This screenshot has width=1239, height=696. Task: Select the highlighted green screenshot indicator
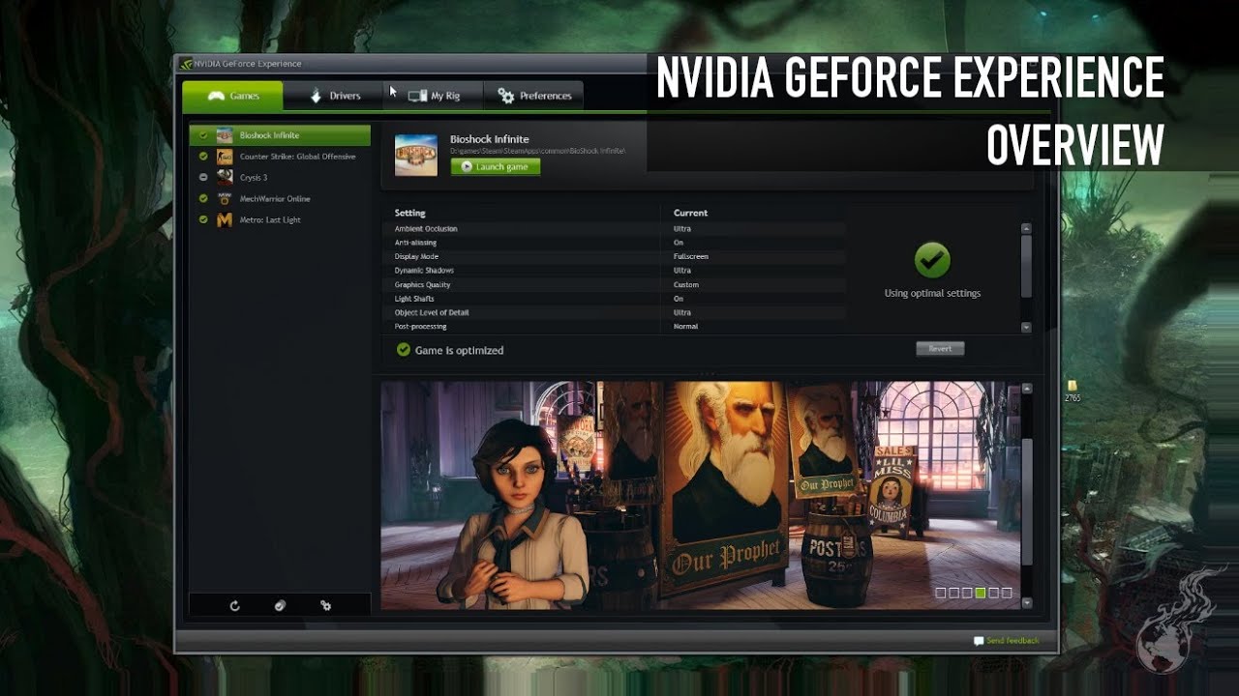[x=980, y=593]
